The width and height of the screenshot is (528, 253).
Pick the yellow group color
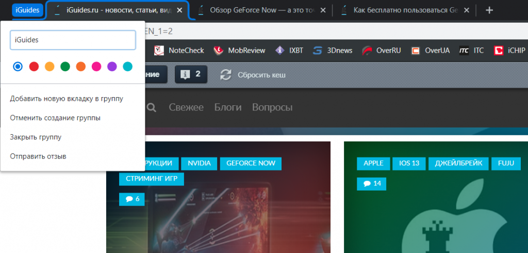coord(49,67)
